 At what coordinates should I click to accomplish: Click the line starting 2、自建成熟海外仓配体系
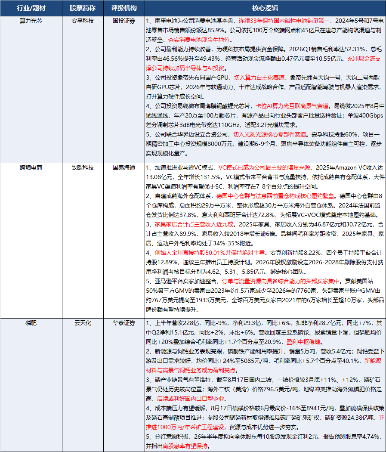(x=264, y=196)
